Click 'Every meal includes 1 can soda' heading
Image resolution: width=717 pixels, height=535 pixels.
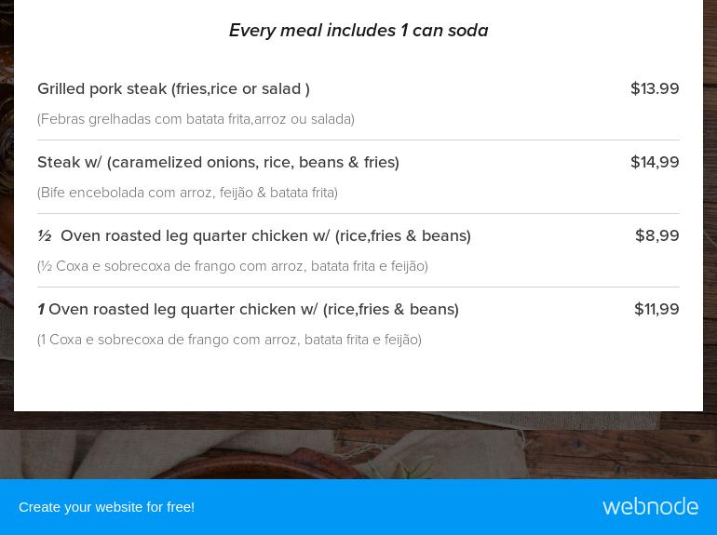click(358, 31)
